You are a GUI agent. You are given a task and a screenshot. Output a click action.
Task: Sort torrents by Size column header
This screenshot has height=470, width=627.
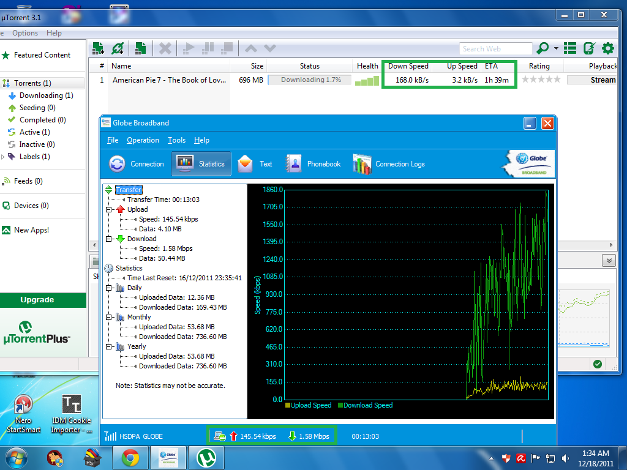point(249,66)
